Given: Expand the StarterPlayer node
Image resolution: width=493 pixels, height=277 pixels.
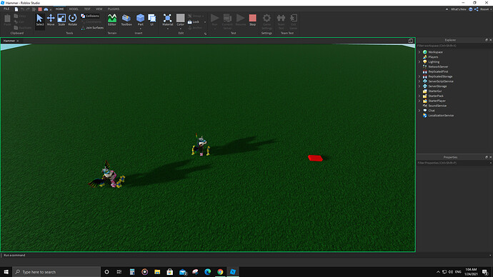Looking at the screenshot, I should pos(419,101).
